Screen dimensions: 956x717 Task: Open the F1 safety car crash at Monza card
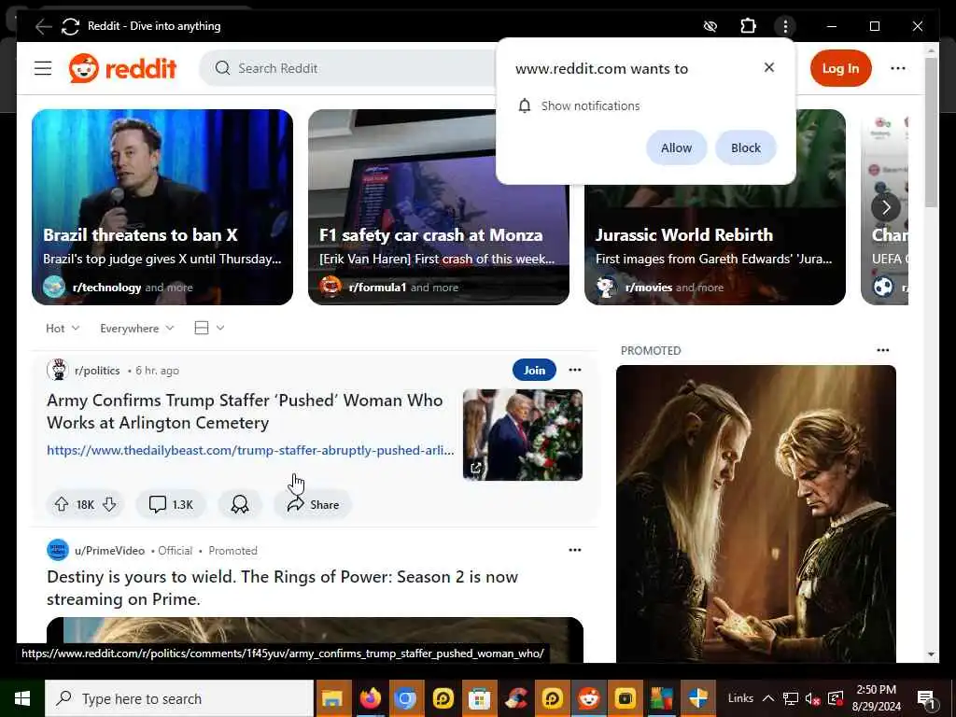(x=439, y=206)
